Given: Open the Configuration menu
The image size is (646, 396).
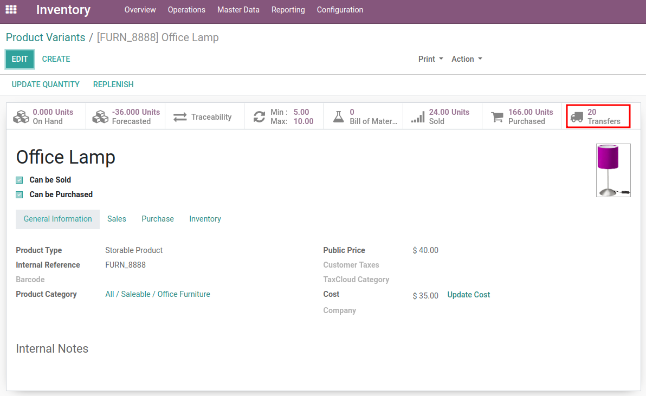Looking at the screenshot, I should (340, 10).
